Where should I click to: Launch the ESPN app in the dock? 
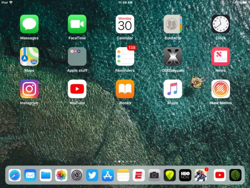(x=139, y=175)
